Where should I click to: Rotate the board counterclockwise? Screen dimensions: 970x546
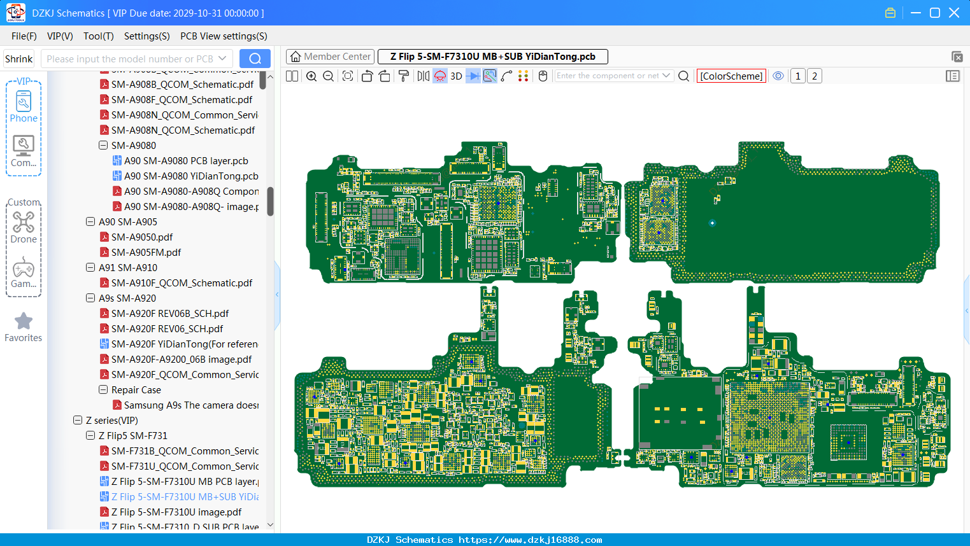367,76
